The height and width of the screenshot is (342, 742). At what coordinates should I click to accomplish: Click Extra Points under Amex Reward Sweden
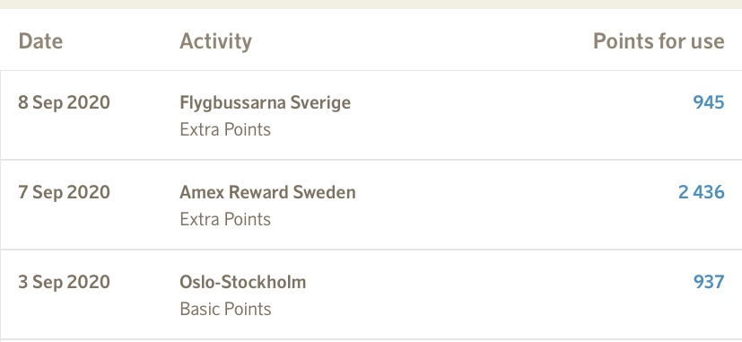coord(225,219)
